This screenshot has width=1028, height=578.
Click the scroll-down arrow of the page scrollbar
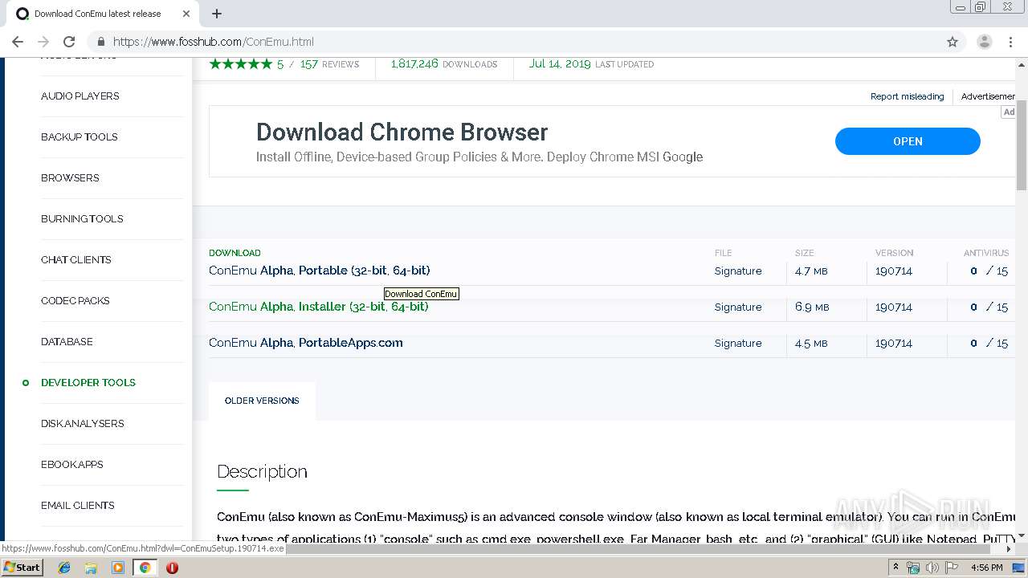(x=1022, y=535)
